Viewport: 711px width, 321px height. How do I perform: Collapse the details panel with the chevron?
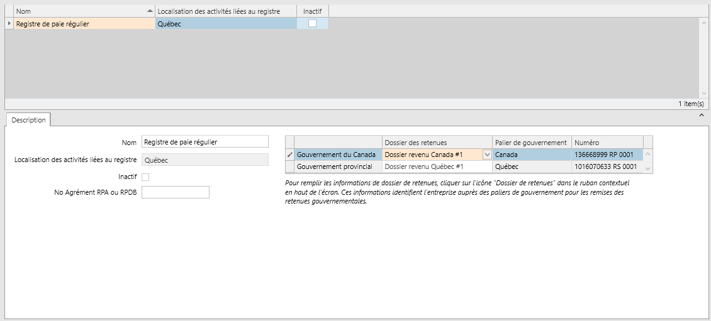click(702, 116)
